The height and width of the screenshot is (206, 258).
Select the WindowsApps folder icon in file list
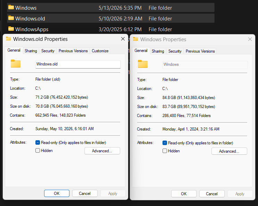point(11,29)
